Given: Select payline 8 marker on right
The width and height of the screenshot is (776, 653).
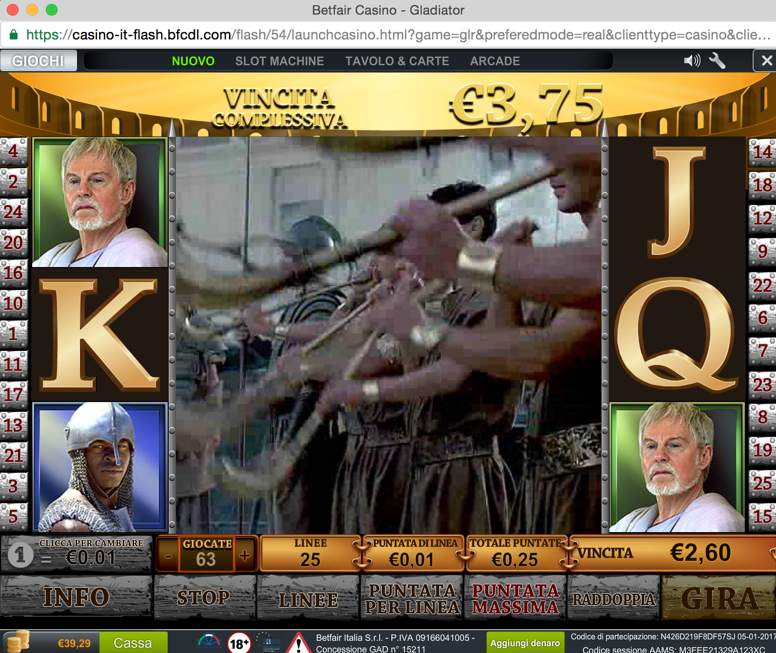Looking at the screenshot, I should 762,417.
